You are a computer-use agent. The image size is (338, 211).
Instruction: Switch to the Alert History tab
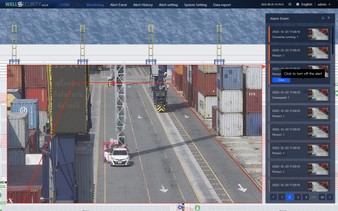[x=143, y=5]
